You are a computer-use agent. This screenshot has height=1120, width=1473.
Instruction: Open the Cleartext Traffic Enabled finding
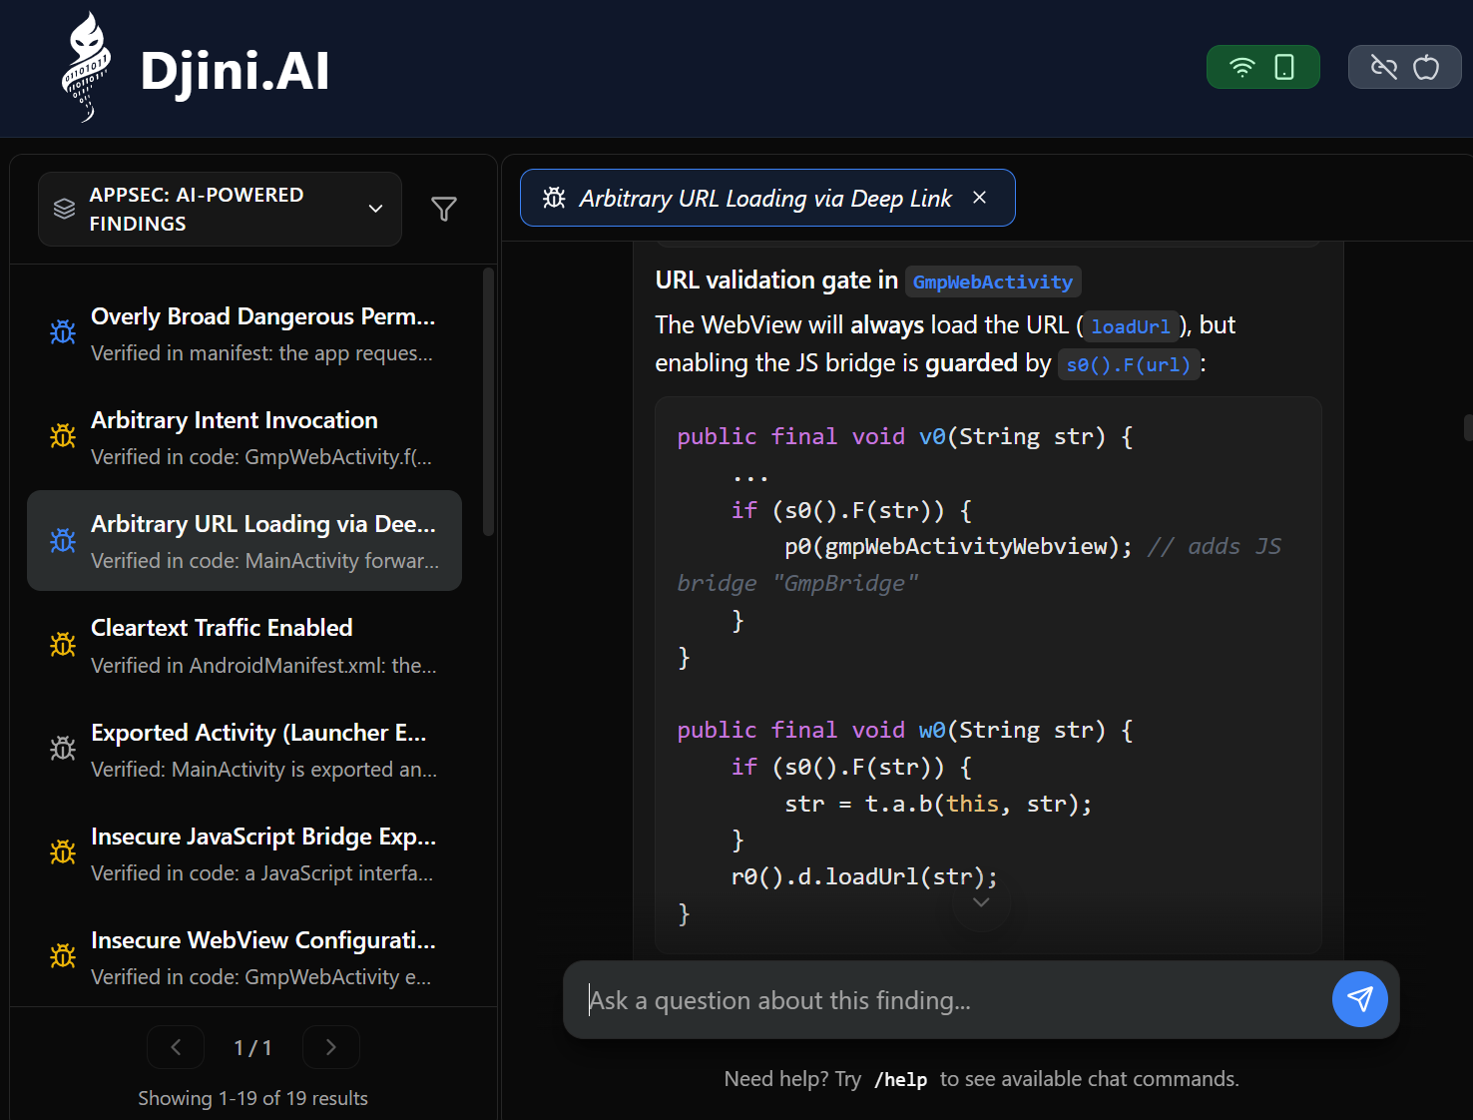click(245, 646)
